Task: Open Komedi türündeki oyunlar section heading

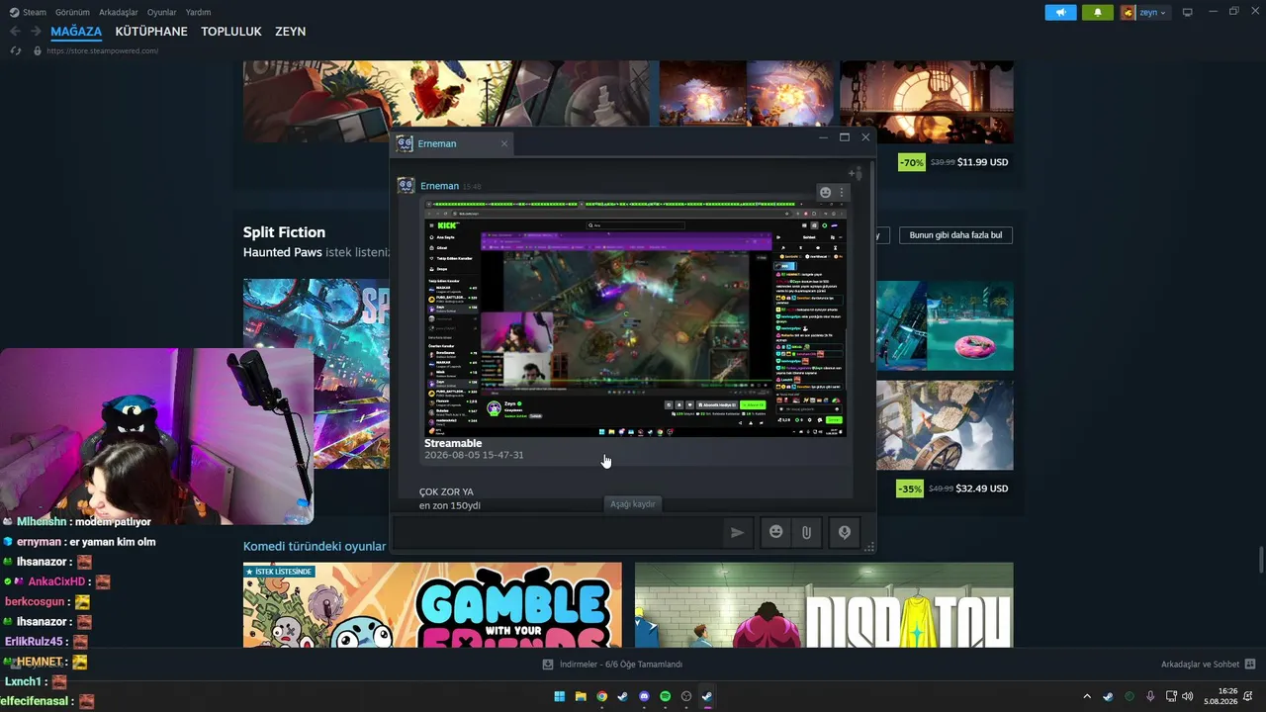Action: [x=315, y=546]
